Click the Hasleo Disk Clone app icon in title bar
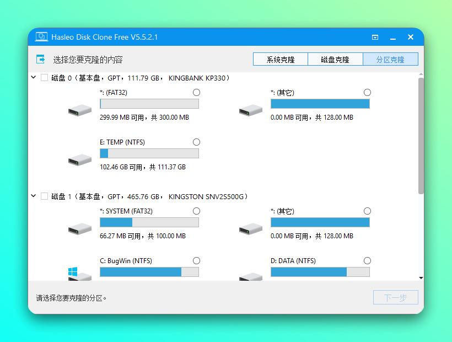This screenshot has height=342, width=452. coord(41,37)
